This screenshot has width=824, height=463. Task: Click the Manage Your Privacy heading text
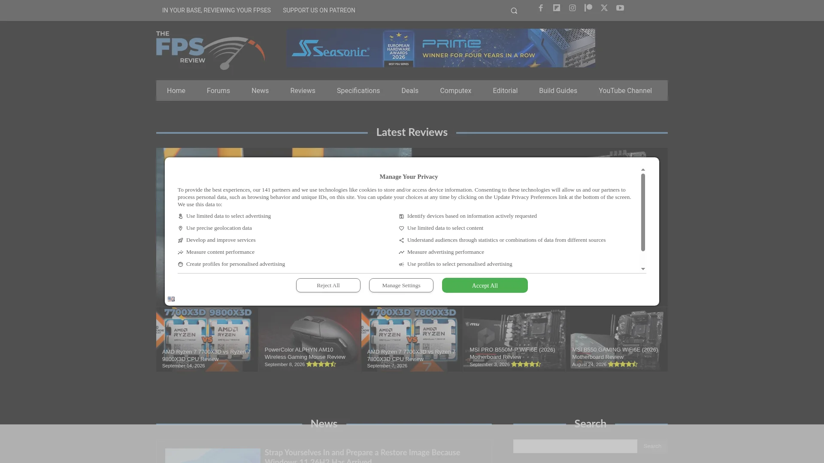[x=409, y=177]
